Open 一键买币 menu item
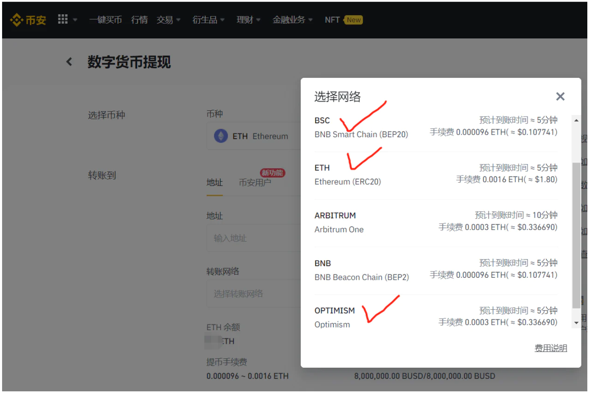This screenshot has height=393, width=589. (x=105, y=20)
